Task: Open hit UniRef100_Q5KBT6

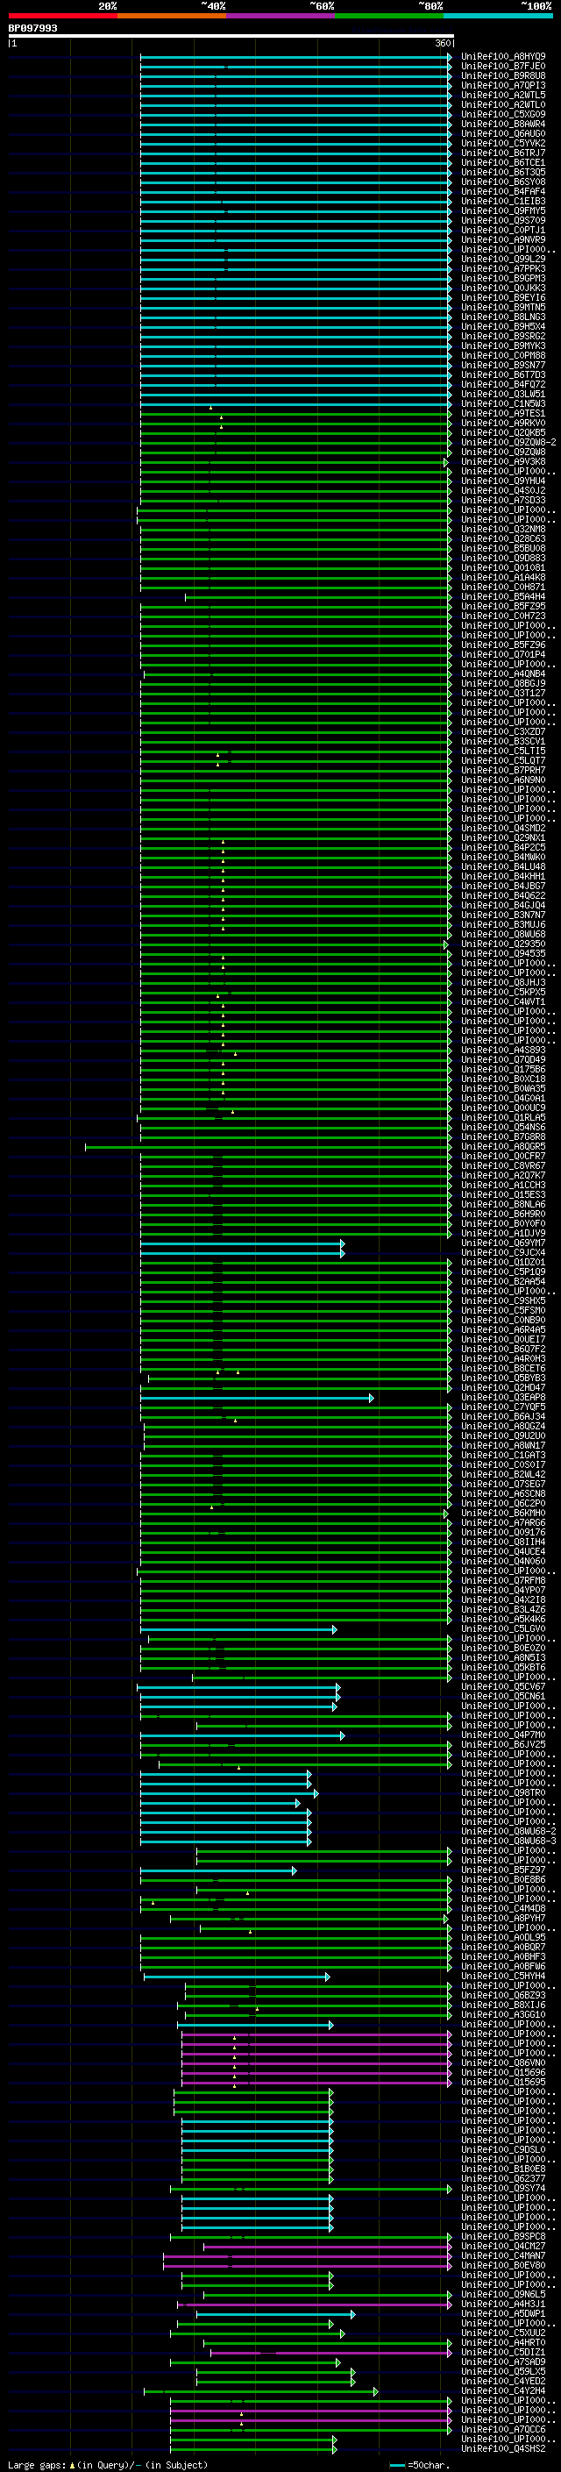Action: 503,1667
